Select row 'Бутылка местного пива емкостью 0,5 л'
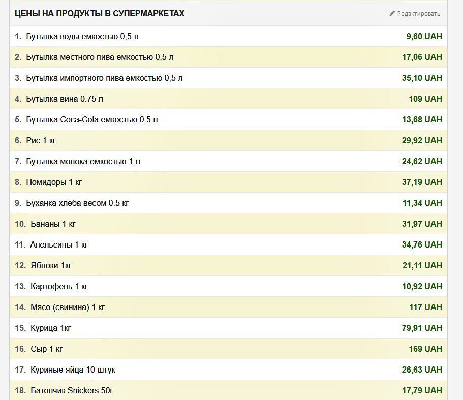This screenshot has width=463, height=400. [228, 57]
